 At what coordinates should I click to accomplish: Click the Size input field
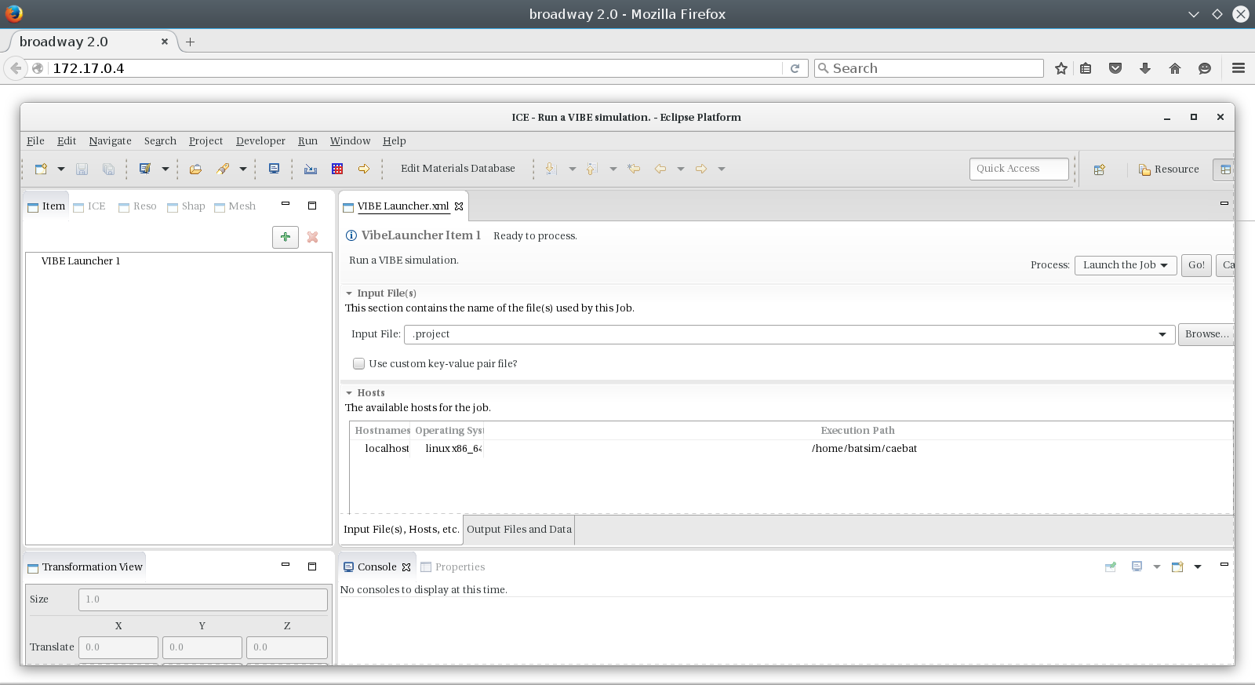click(x=203, y=599)
